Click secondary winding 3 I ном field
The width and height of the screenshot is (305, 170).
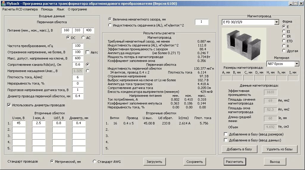click(x=39, y=136)
